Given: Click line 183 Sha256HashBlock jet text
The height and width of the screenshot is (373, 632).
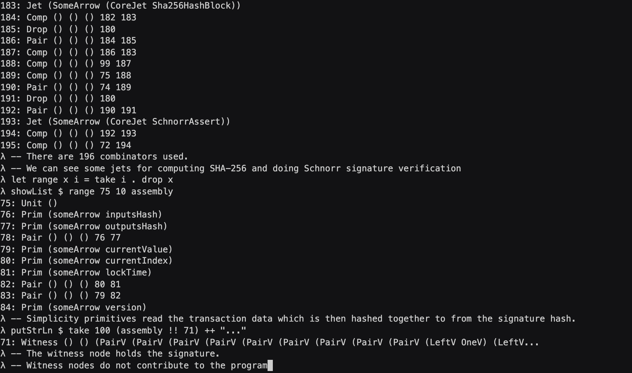Looking at the screenshot, I should (x=120, y=6).
